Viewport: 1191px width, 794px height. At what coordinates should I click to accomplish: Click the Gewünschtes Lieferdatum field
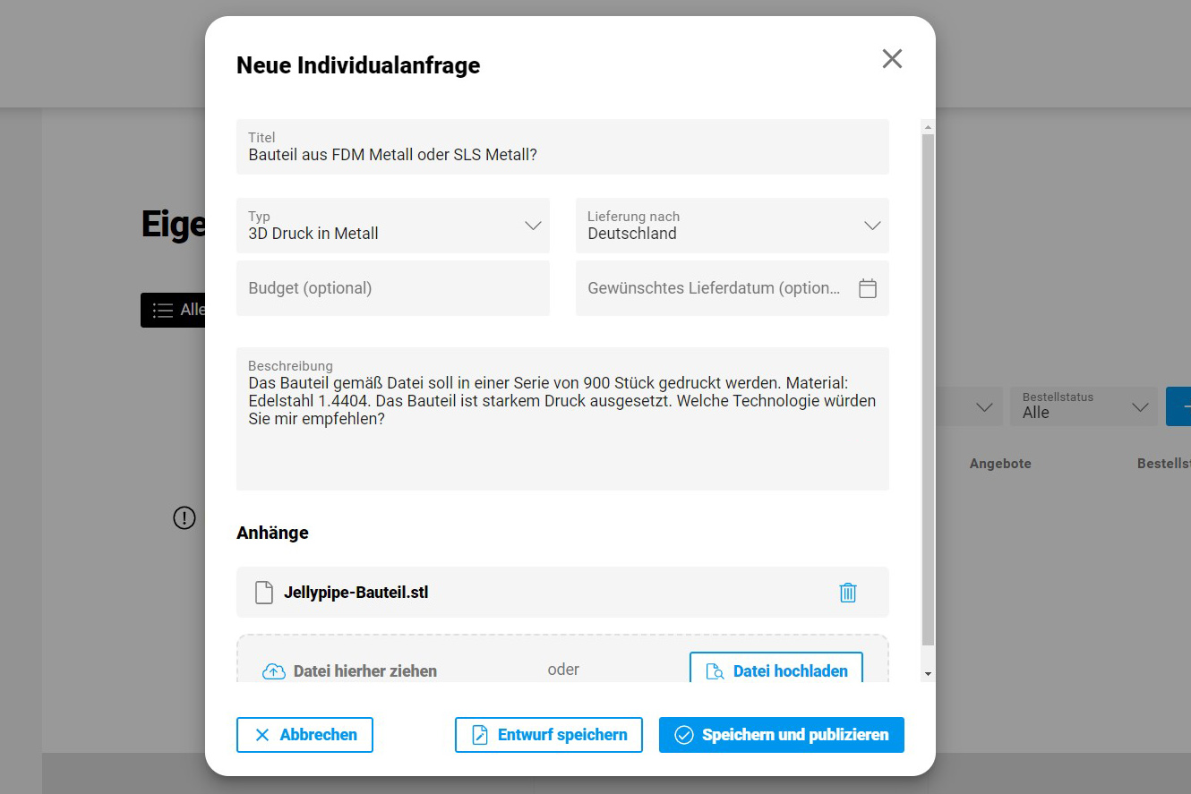point(714,288)
